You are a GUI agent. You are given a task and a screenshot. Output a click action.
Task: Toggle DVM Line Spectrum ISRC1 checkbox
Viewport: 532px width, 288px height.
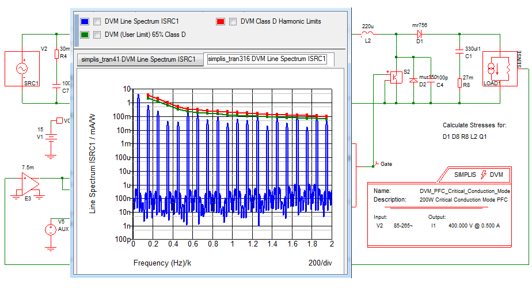pos(97,22)
